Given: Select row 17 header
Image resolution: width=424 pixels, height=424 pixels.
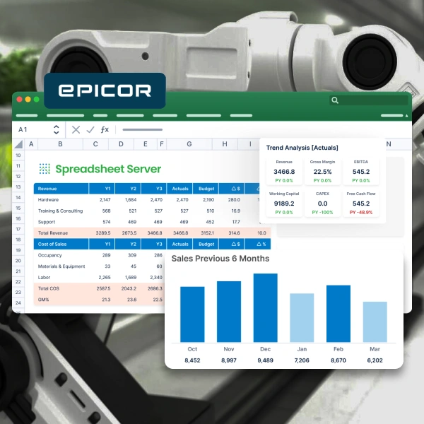Looking at the screenshot, I should (18, 229).
